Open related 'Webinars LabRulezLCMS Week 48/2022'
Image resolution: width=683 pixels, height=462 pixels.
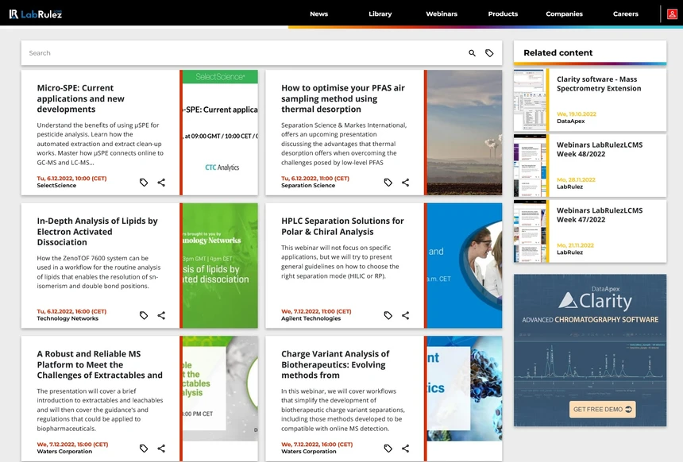pos(600,149)
